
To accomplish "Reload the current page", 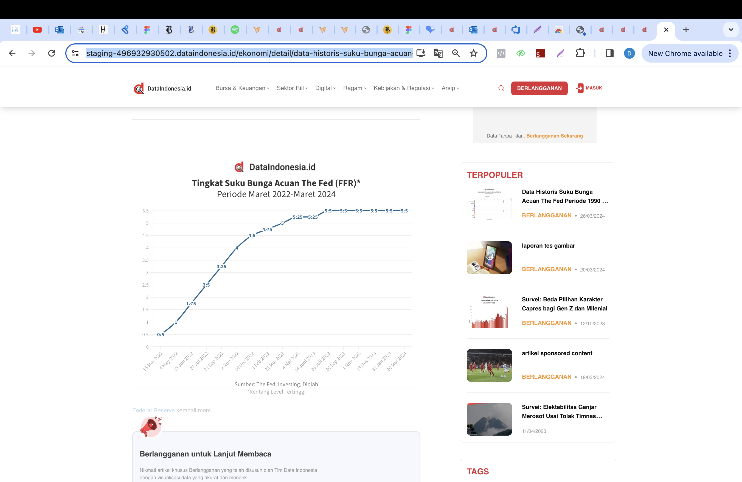I will pyautogui.click(x=52, y=53).
